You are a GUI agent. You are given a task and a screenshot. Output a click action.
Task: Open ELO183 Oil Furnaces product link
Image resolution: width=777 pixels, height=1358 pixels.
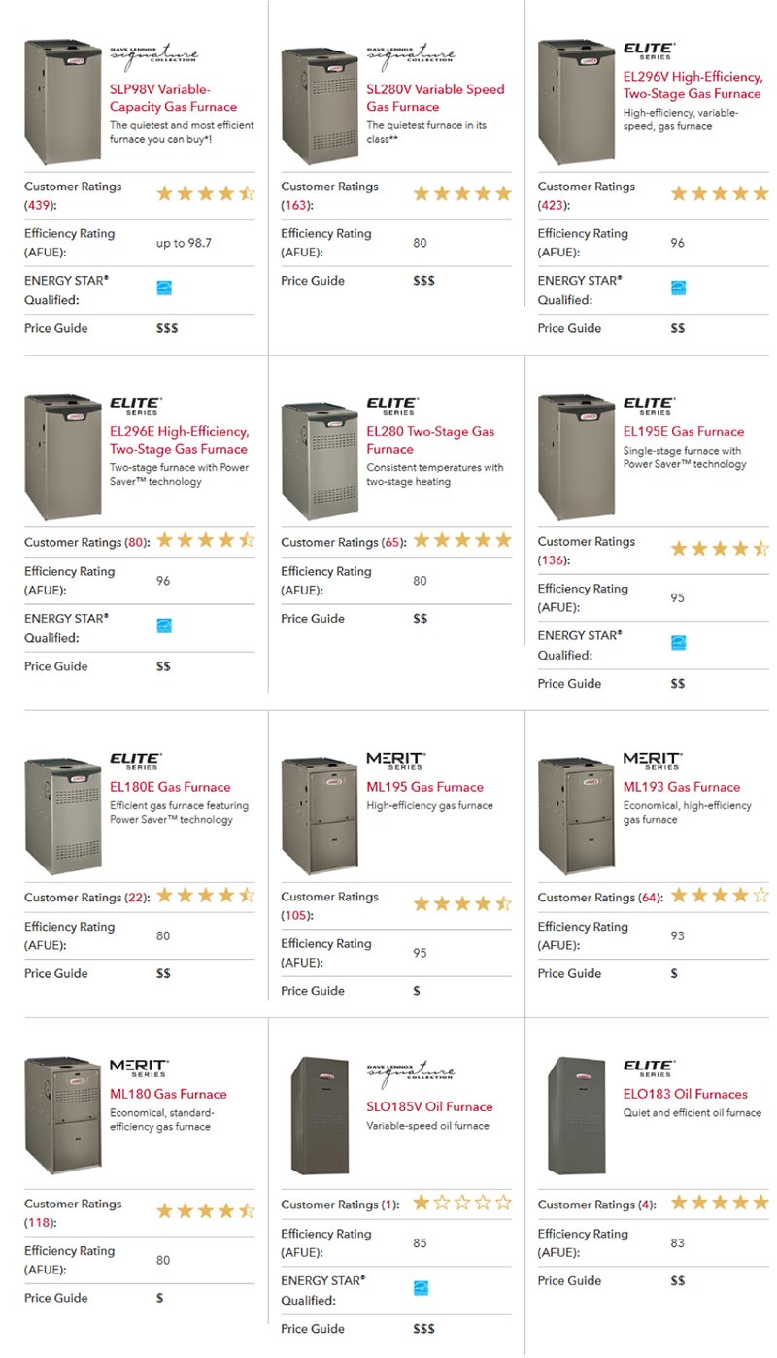[x=686, y=1094]
